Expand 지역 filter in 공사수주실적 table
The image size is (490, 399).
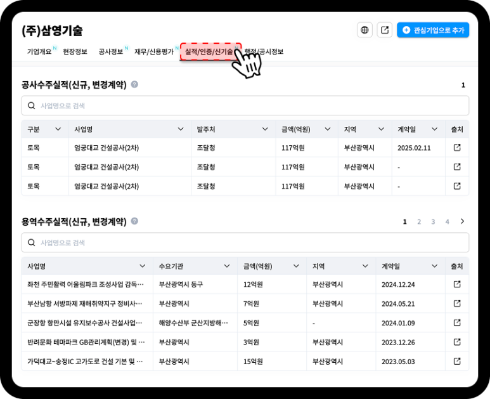pyautogui.click(x=381, y=129)
